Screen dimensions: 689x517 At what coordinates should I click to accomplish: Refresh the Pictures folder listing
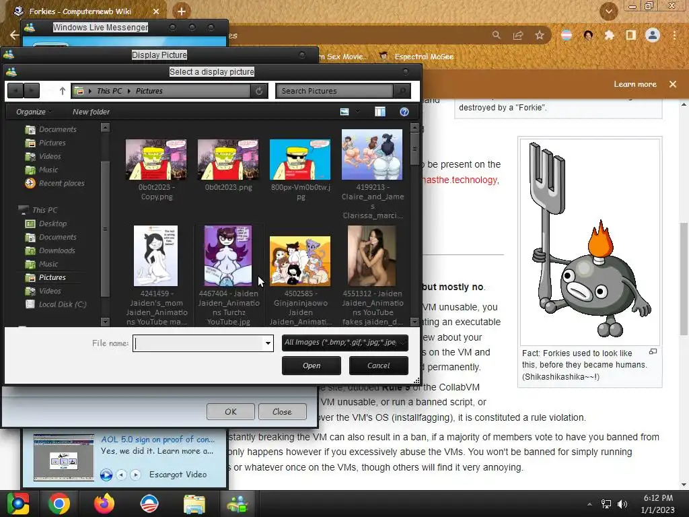pos(259,91)
